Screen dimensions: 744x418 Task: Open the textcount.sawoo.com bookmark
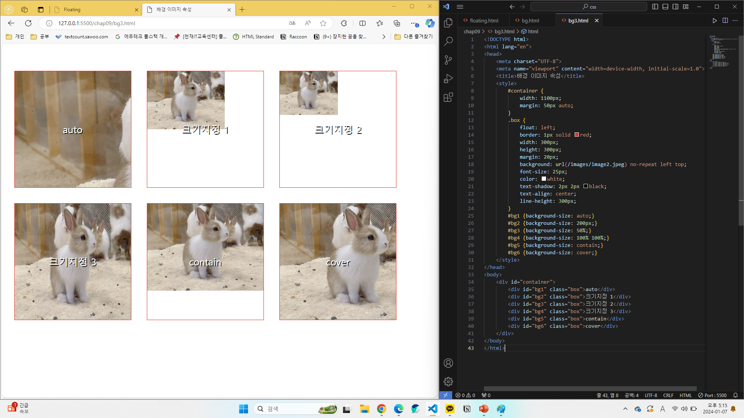click(82, 37)
